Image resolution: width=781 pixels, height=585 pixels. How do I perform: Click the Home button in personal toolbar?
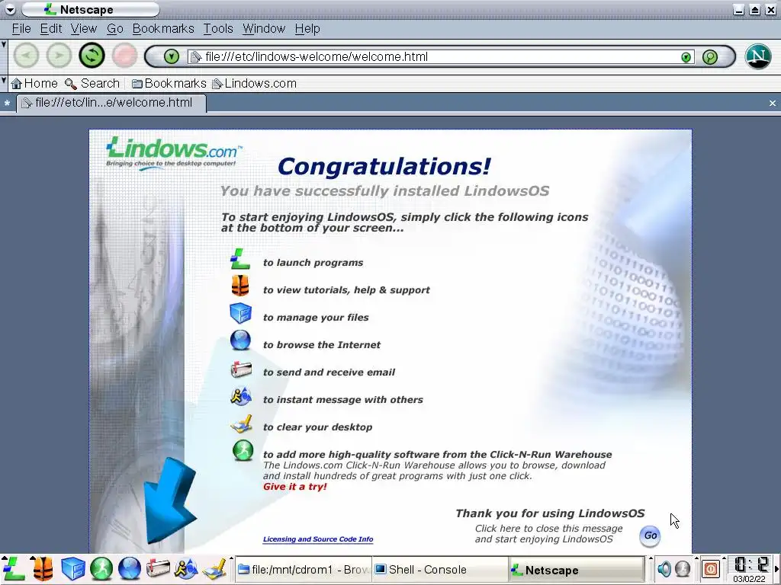(x=34, y=83)
